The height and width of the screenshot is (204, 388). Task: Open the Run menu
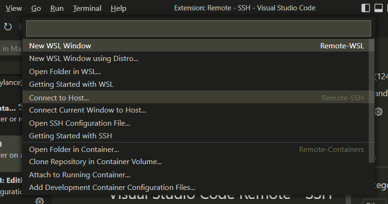tap(57, 8)
